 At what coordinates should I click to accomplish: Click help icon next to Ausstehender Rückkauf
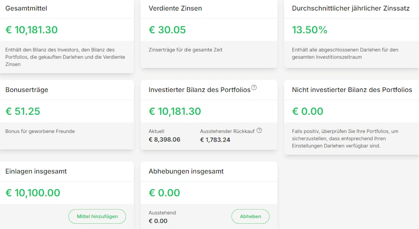tap(260, 130)
